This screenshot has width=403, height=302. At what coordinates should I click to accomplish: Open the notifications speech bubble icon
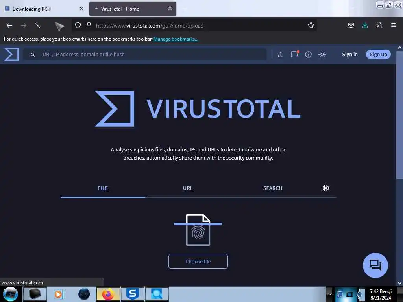[294, 54]
